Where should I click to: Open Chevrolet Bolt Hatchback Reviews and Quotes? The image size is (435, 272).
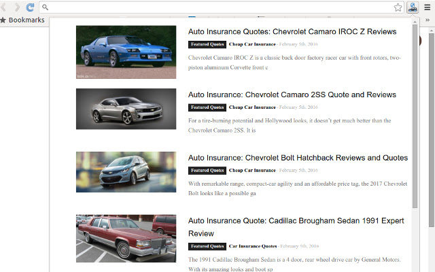[298, 158]
